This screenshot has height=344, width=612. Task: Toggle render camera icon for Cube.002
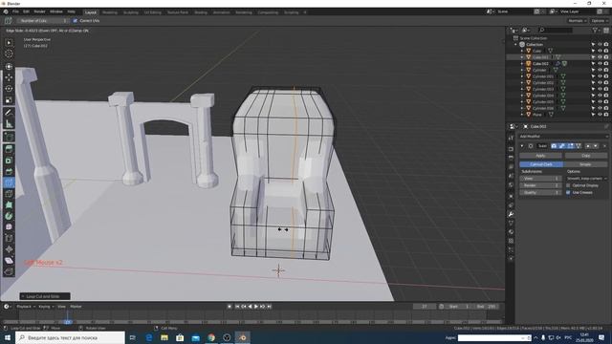click(606, 64)
